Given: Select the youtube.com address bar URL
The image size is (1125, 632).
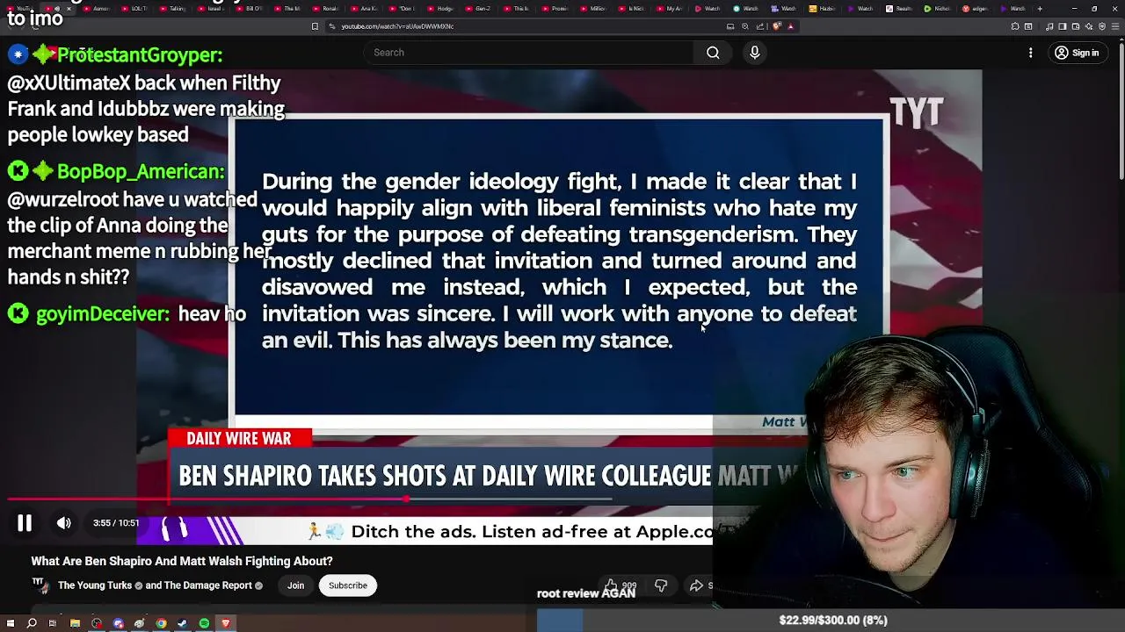Looking at the screenshot, I should (397, 26).
